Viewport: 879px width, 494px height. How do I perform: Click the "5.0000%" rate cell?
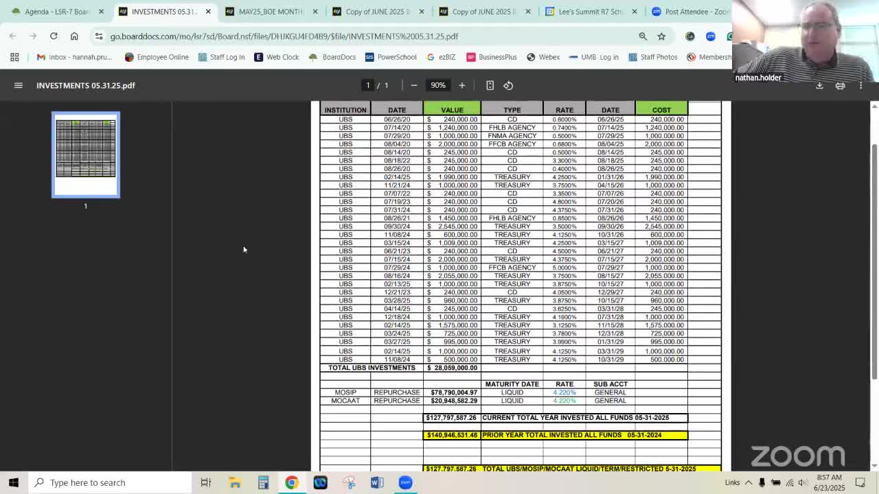click(x=564, y=268)
